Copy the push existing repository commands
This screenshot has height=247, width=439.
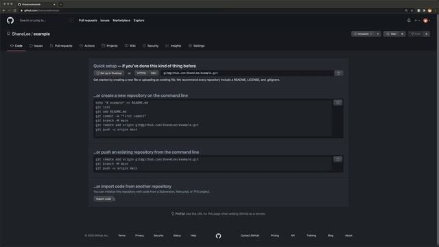point(338,159)
